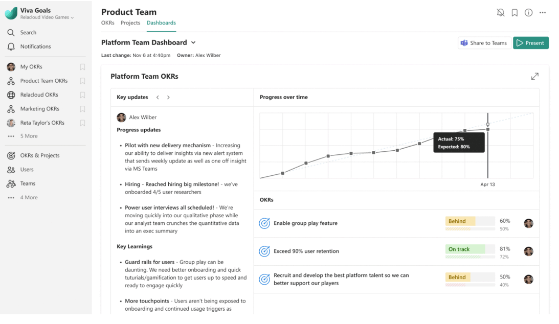The height and width of the screenshot is (324, 559).
Task: Open the more options ellipsis menu
Action: (543, 13)
